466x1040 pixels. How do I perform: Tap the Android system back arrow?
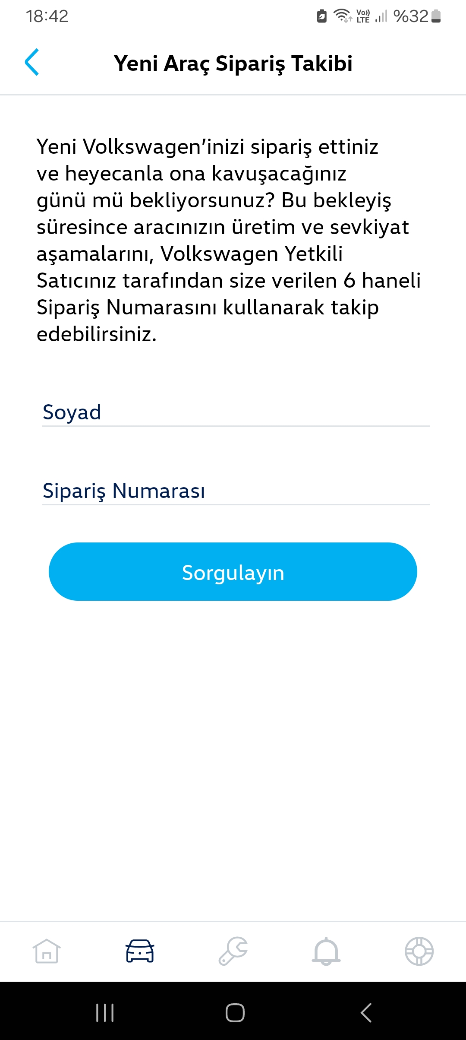point(366,1012)
